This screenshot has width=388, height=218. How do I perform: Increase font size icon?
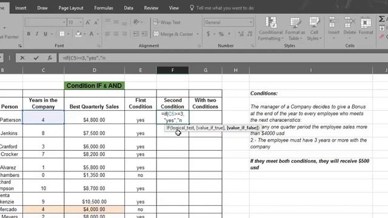click(88, 22)
